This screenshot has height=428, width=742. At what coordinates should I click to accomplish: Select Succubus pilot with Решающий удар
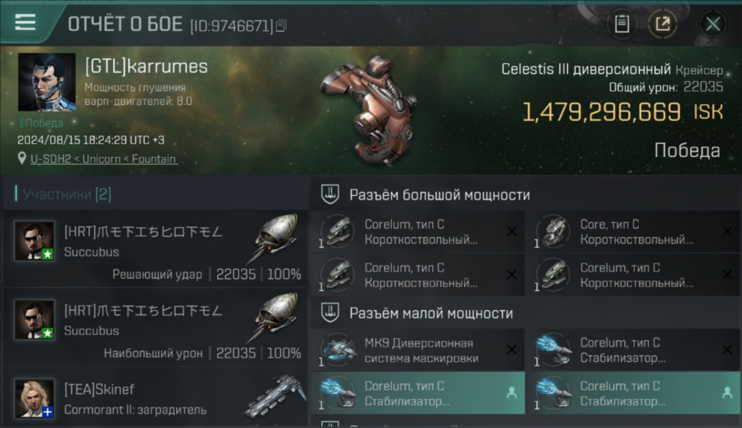(155, 248)
